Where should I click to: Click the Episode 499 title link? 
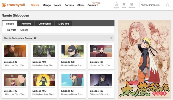[x=39, y=62]
